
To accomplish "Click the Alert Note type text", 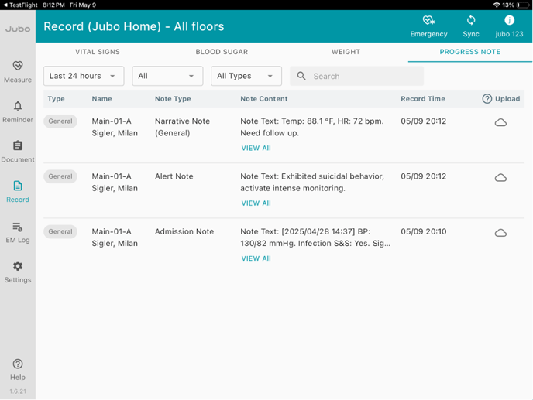I will pyautogui.click(x=174, y=176).
